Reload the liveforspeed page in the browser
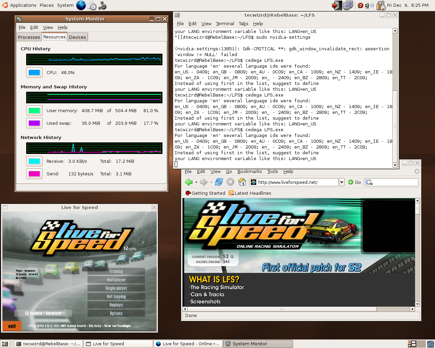The height and width of the screenshot is (348, 435). (219, 182)
